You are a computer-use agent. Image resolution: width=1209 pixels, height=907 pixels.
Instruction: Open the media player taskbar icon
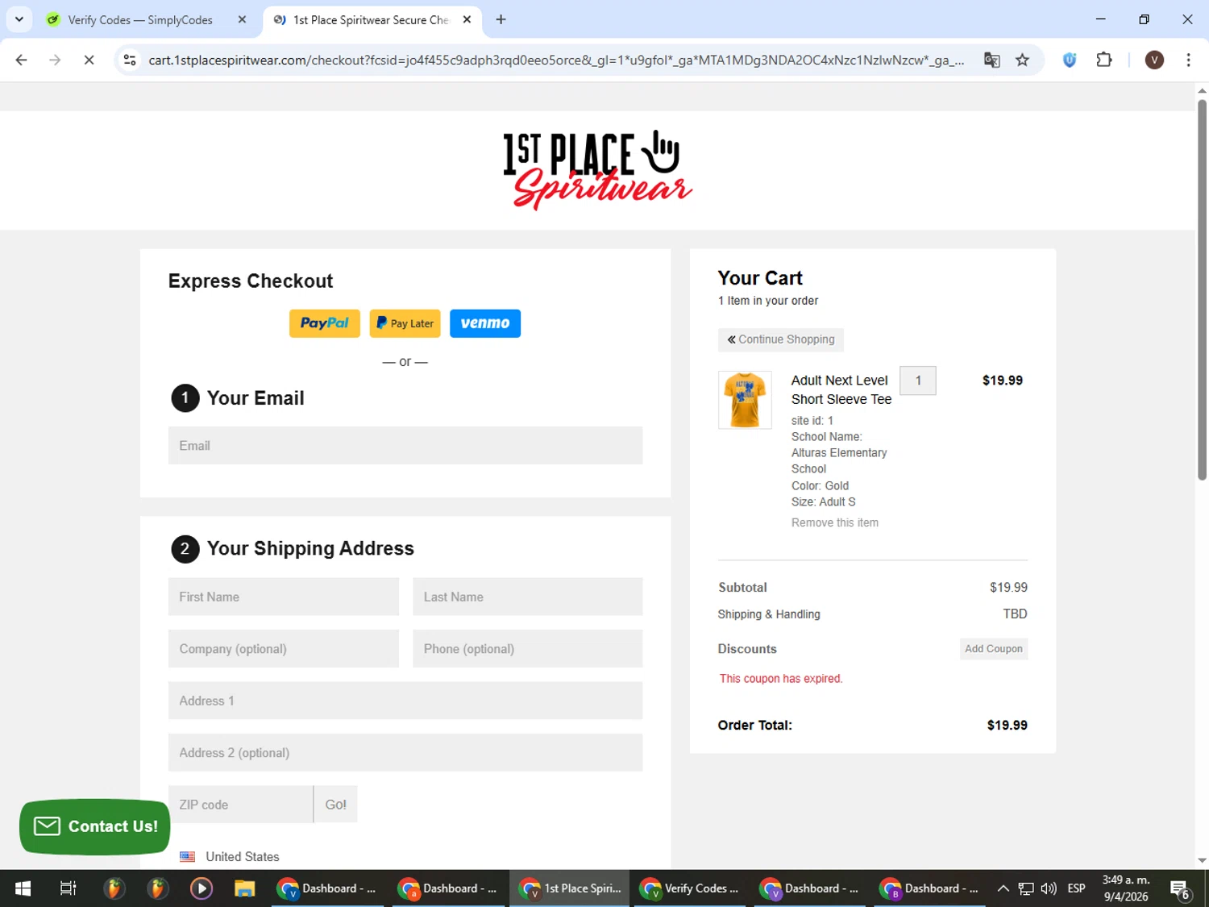201,888
